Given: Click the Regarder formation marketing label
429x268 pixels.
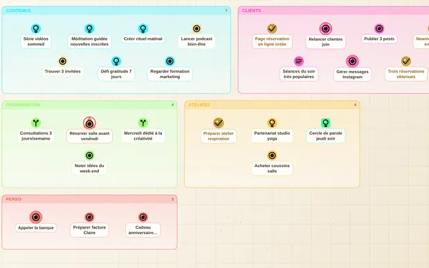Looking at the screenshot, I should coord(170,74).
